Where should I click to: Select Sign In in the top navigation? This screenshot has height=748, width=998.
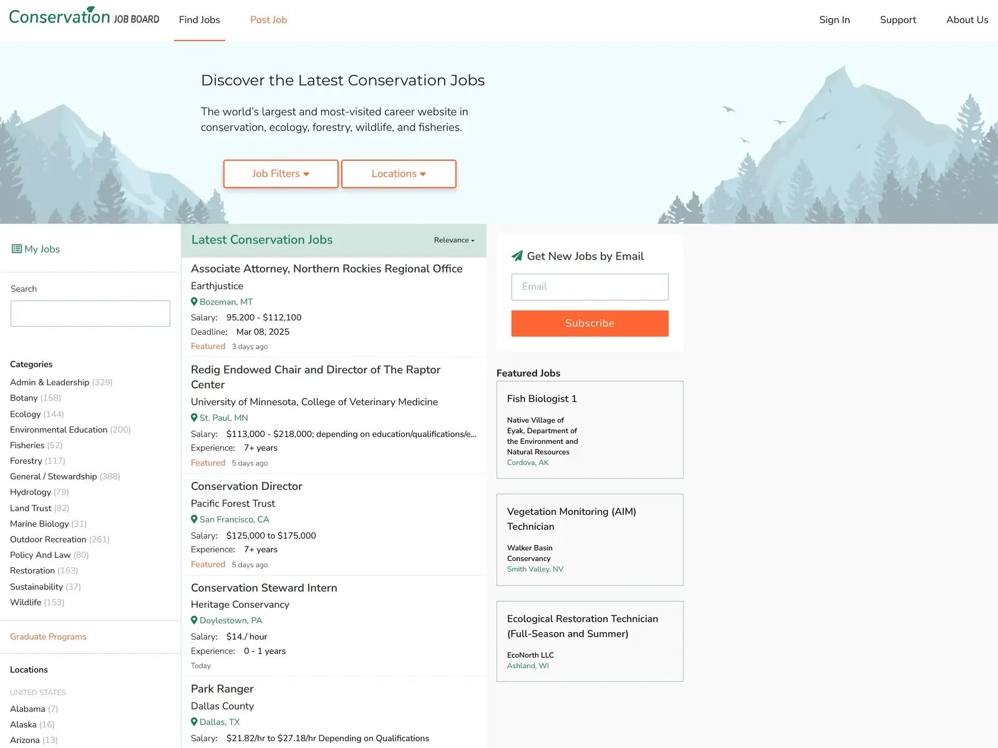[x=835, y=20]
